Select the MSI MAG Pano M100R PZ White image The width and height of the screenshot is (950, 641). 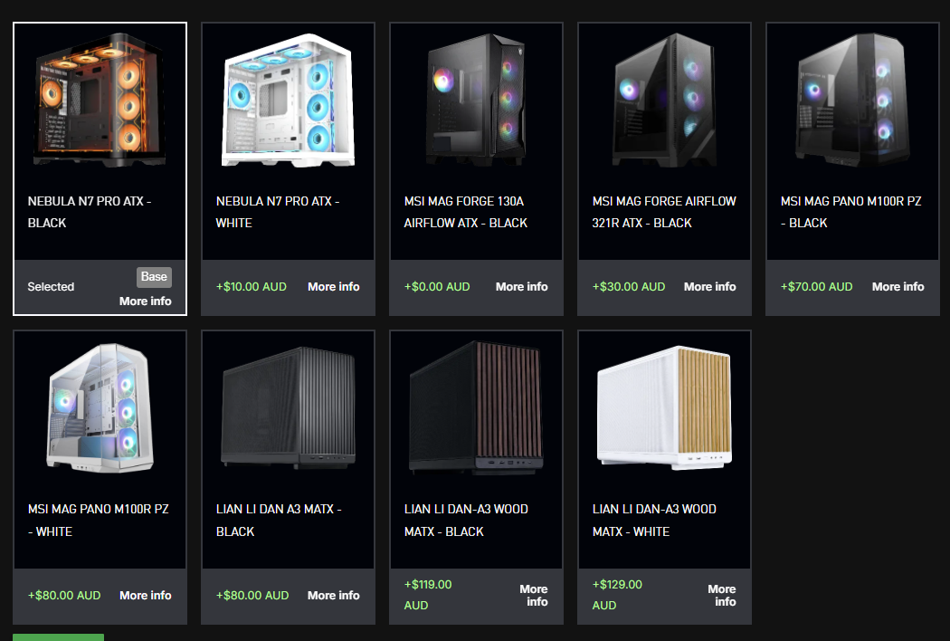100,408
